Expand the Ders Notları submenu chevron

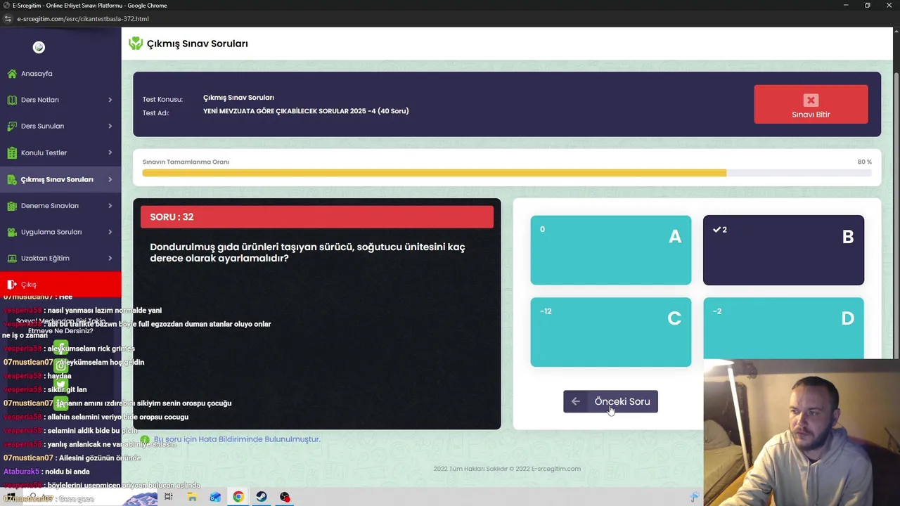110,100
